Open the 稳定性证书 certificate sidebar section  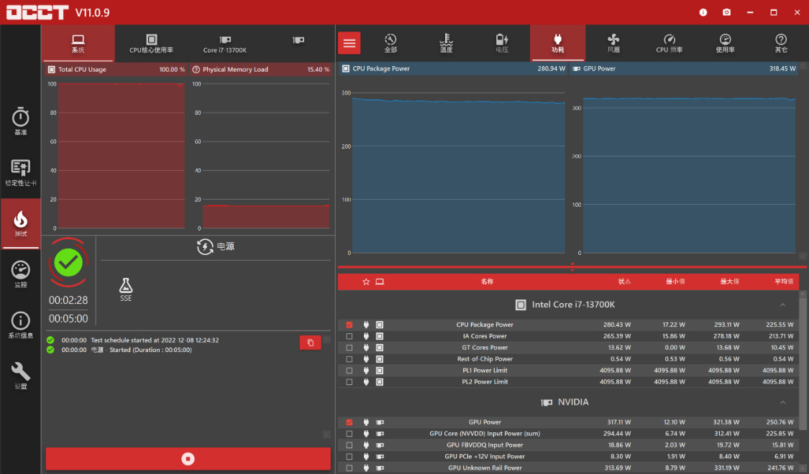[20, 172]
